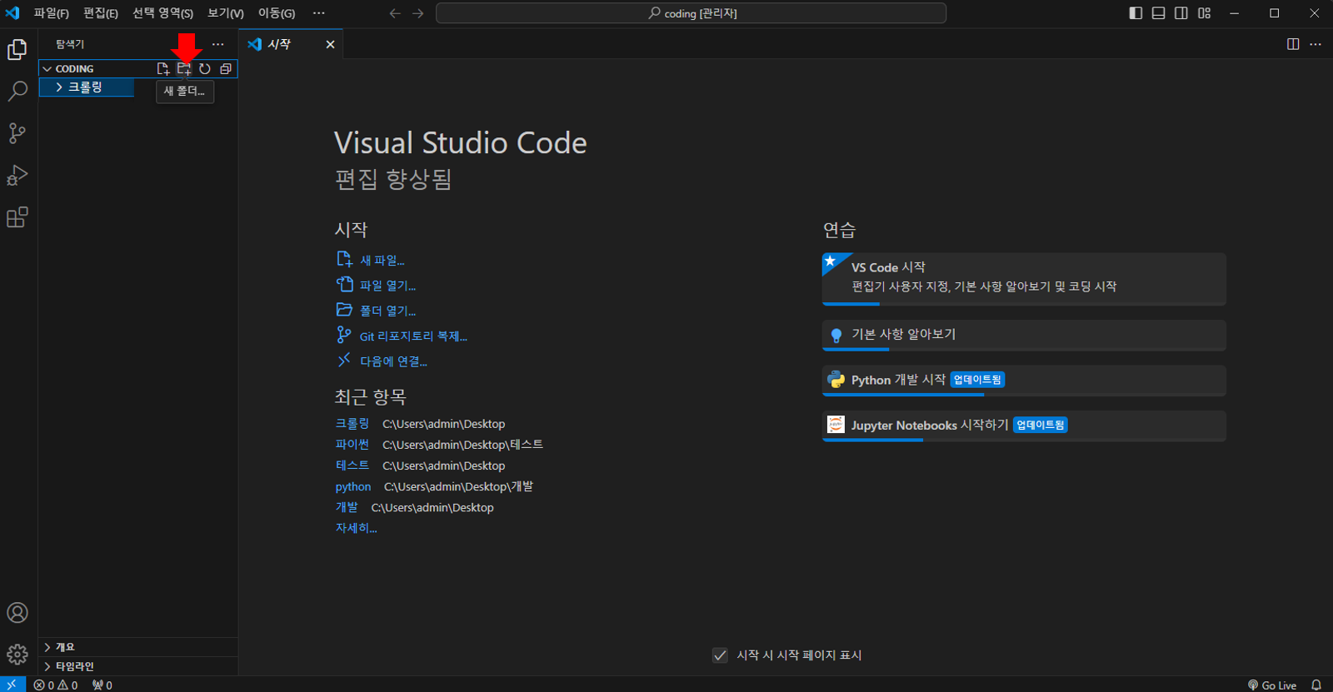Go back with navigation arrow
Viewport: 1333px width, 692px height.
395,13
